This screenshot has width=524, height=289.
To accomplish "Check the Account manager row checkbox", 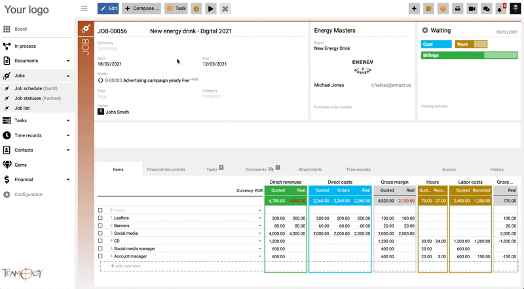I will pos(100,256).
